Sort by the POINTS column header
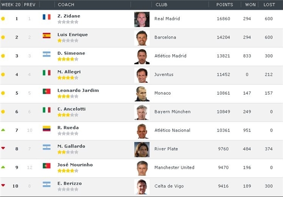Image resolution: width=283 pixels, height=197 pixels. (225, 5)
